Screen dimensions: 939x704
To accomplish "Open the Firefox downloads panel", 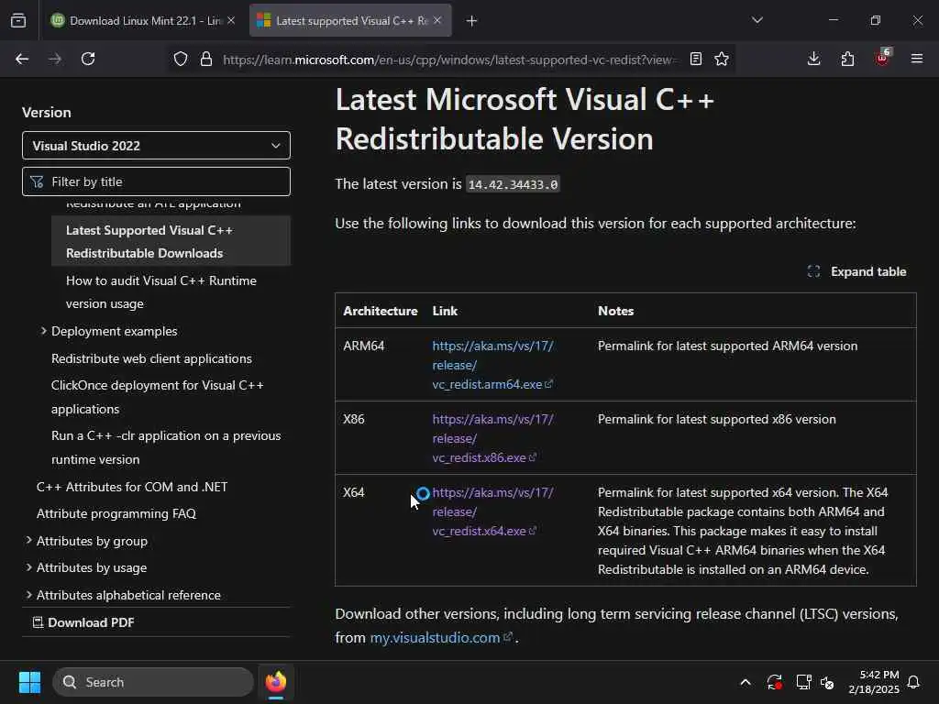I will click(x=814, y=59).
